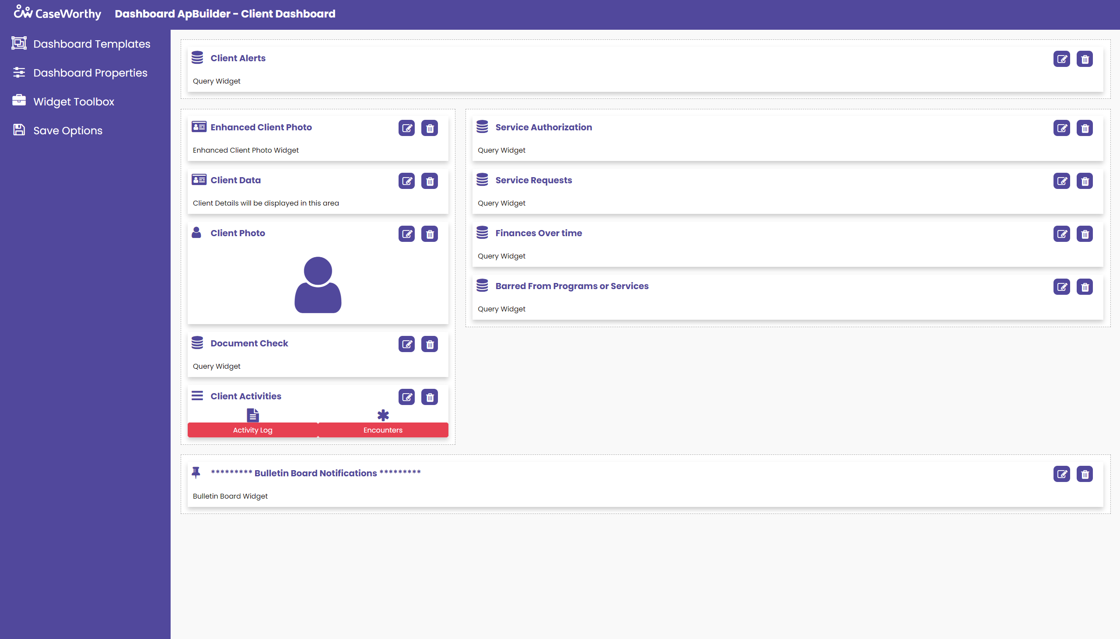Click the Encounters button
The width and height of the screenshot is (1120, 639).
[383, 429]
